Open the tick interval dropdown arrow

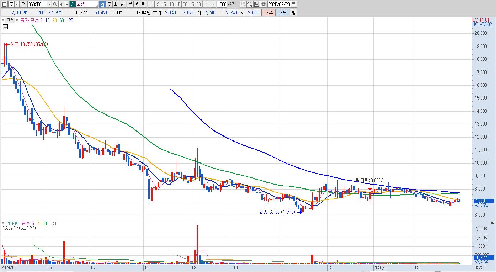(x=213, y=4)
